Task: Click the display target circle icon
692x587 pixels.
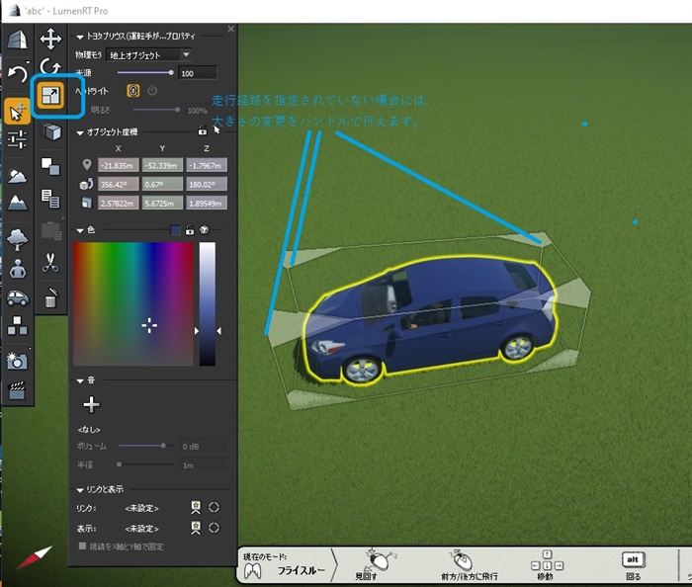Action: [215, 528]
